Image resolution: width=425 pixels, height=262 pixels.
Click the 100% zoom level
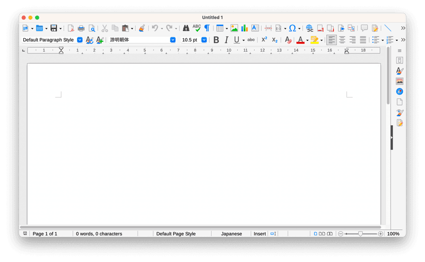tap(393, 233)
